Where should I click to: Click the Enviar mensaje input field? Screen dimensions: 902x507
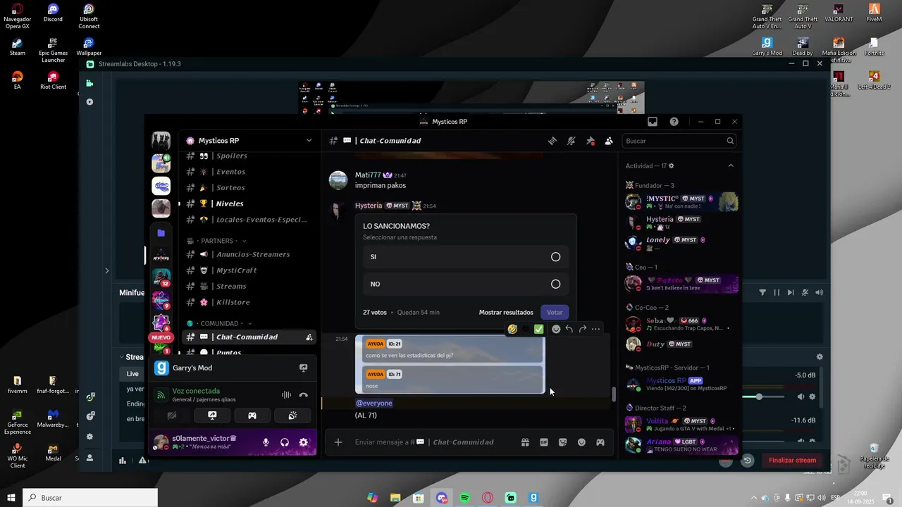(433, 442)
